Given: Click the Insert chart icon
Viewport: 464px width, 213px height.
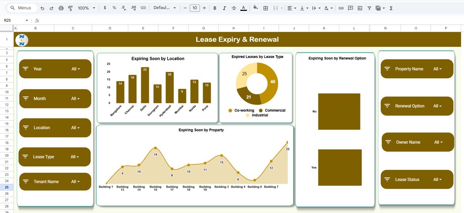Looking at the screenshot, I should click(x=360, y=8).
